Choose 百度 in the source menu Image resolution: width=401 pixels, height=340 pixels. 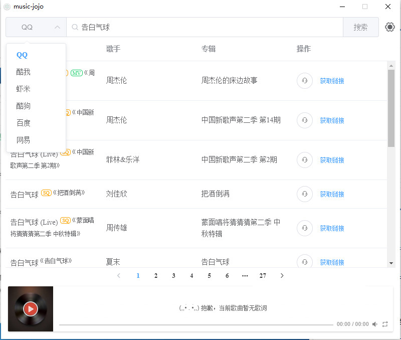point(23,123)
